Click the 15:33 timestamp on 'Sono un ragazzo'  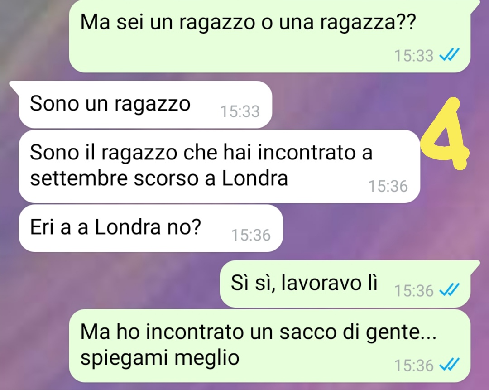coord(240,111)
